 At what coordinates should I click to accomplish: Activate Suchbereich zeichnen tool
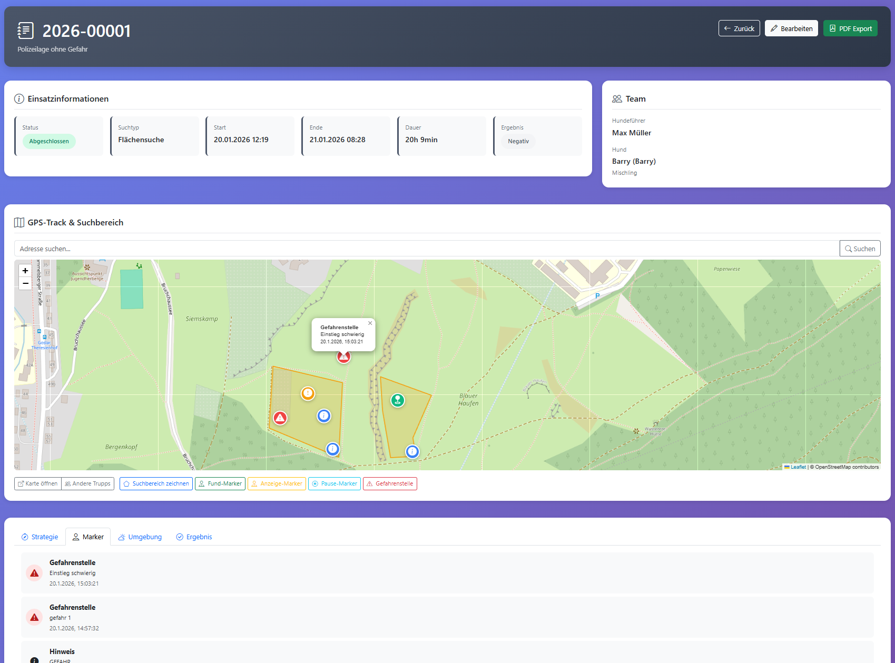click(156, 483)
